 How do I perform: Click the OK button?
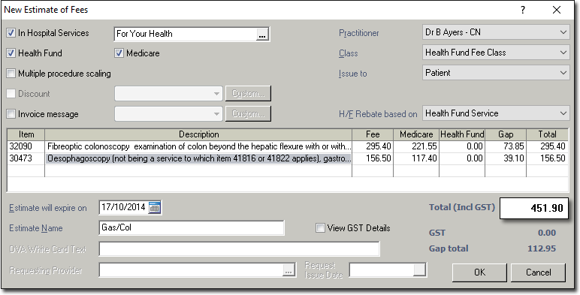click(x=479, y=272)
